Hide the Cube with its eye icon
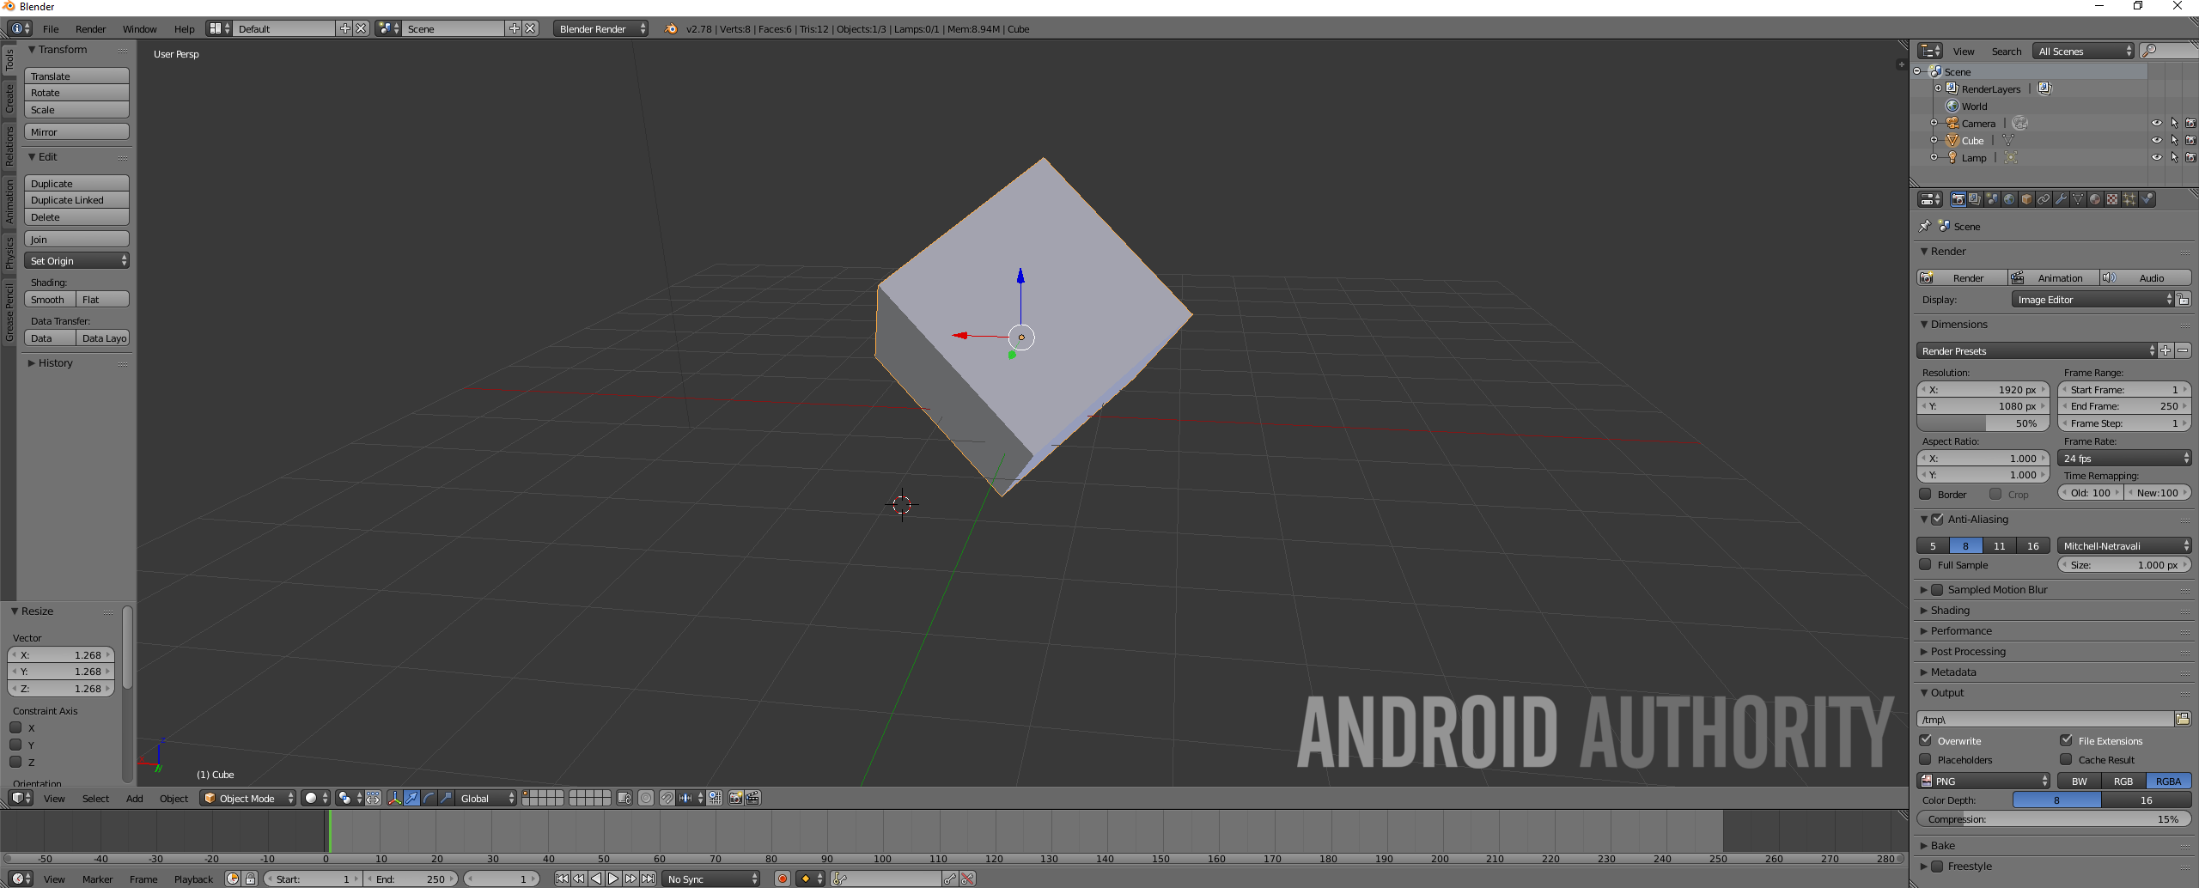The width and height of the screenshot is (2199, 888). [2156, 140]
